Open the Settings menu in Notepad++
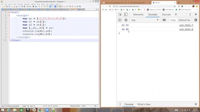The image size is (200, 112). click(x=33, y=4)
